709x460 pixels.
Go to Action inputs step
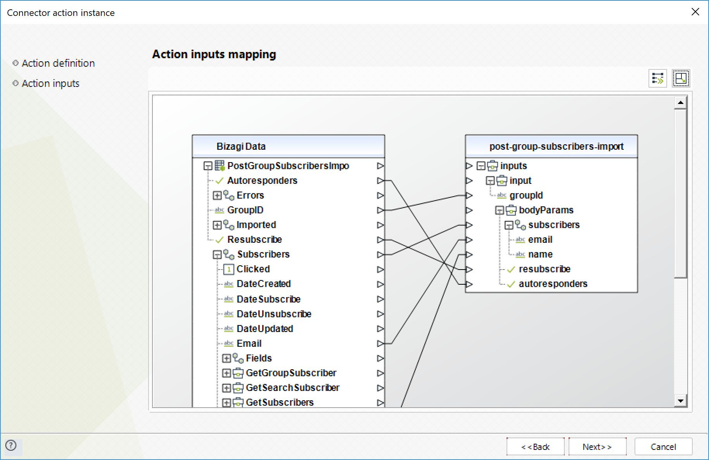50,83
